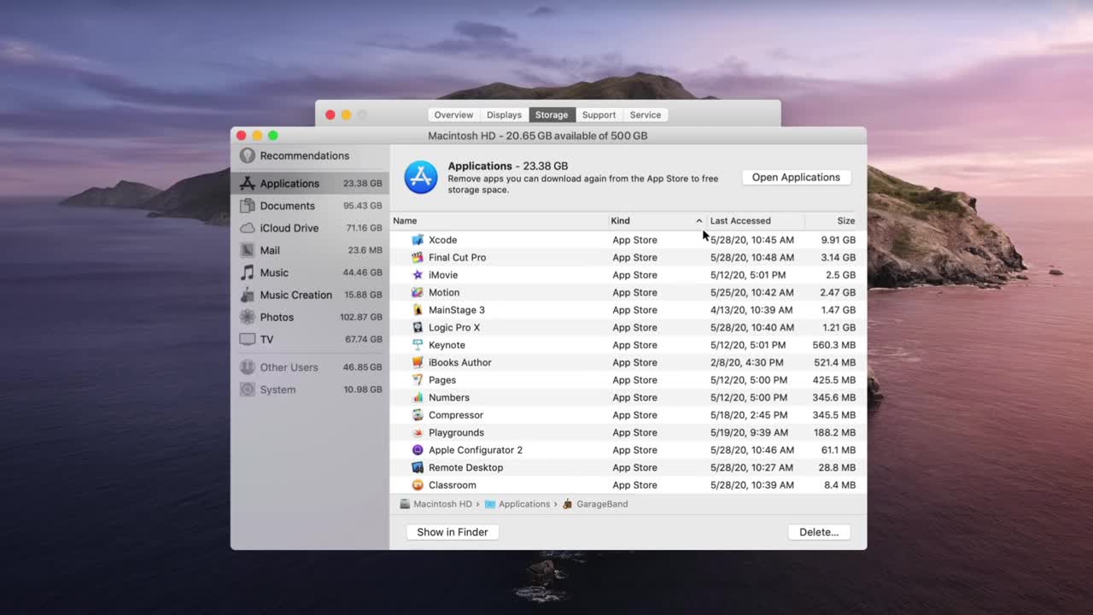This screenshot has height=615, width=1093.
Task: Click the GarageBand path bar icon
Action: point(568,504)
